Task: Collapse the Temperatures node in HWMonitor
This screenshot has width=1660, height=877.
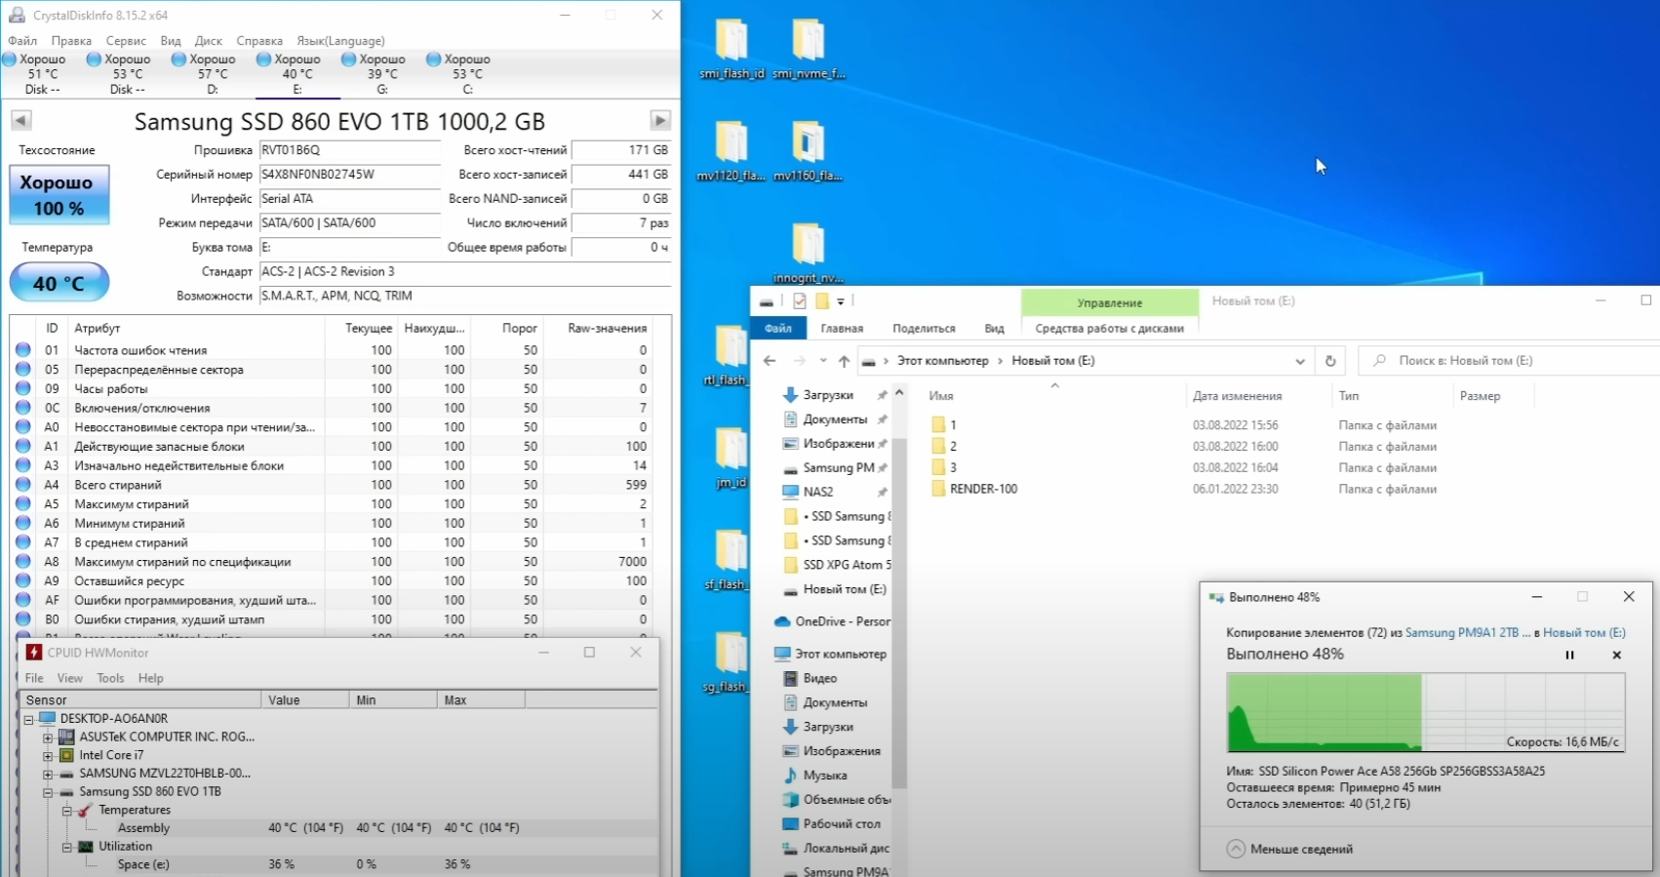Action: [x=67, y=811]
